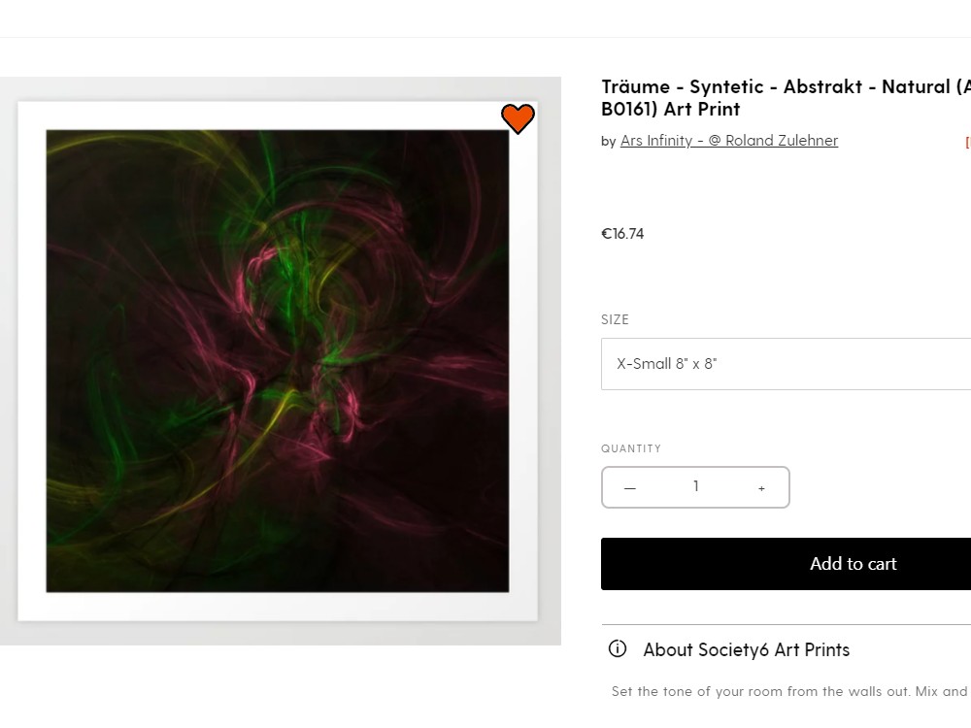Open the Size dropdown showing X-Small

[786, 364]
